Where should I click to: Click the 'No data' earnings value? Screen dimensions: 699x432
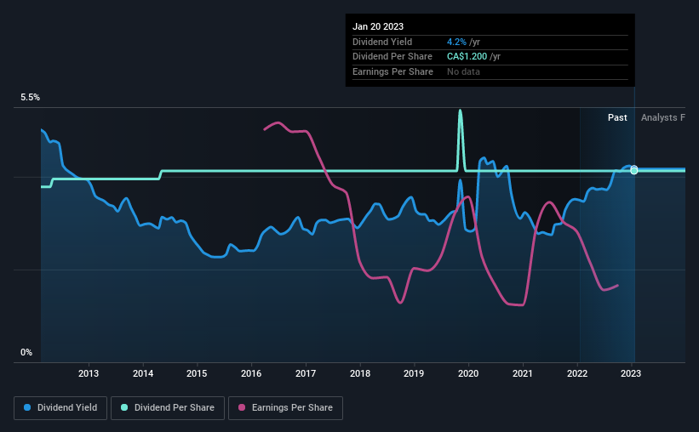point(463,71)
